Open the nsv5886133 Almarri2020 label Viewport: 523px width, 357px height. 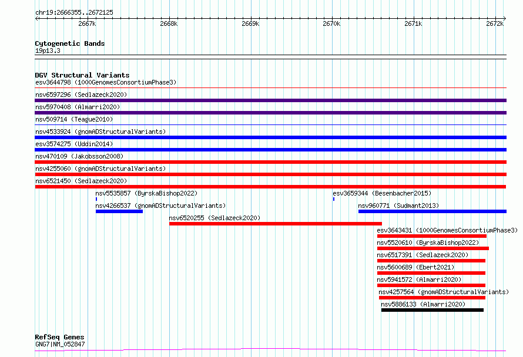[x=423, y=304]
